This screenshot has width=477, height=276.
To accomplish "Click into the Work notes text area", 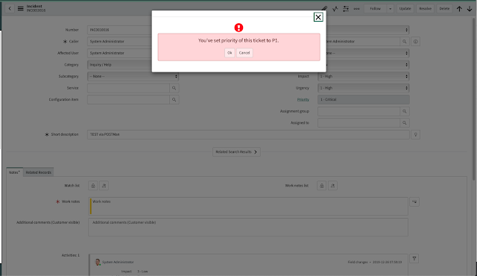I will (248, 206).
